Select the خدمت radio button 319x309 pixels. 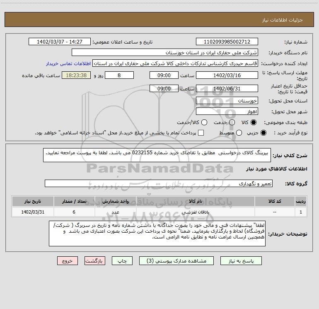click(232, 122)
